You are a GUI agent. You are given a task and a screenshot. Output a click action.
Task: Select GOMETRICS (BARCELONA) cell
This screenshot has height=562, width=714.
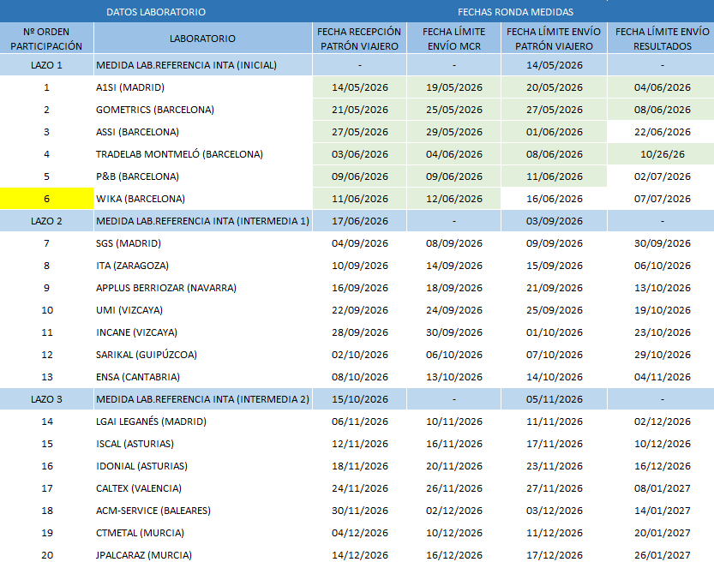tap(202, 110)
